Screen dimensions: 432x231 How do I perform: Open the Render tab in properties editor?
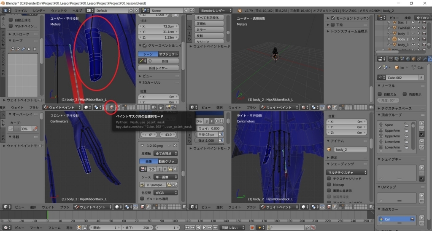click(x=391, y=59)
